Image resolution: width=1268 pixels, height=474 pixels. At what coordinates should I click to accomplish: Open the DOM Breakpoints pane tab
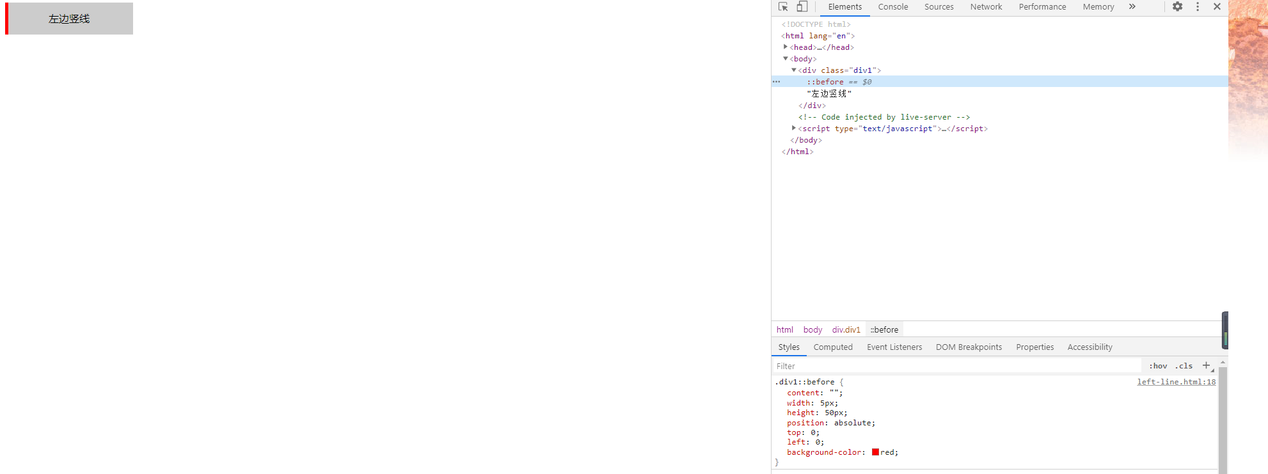(969, 347)
